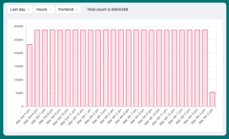Click the Mar 4th 6 am axis label
Image resolution: width=229 pixels, height=139 pixels.
(x=122, y=116)
